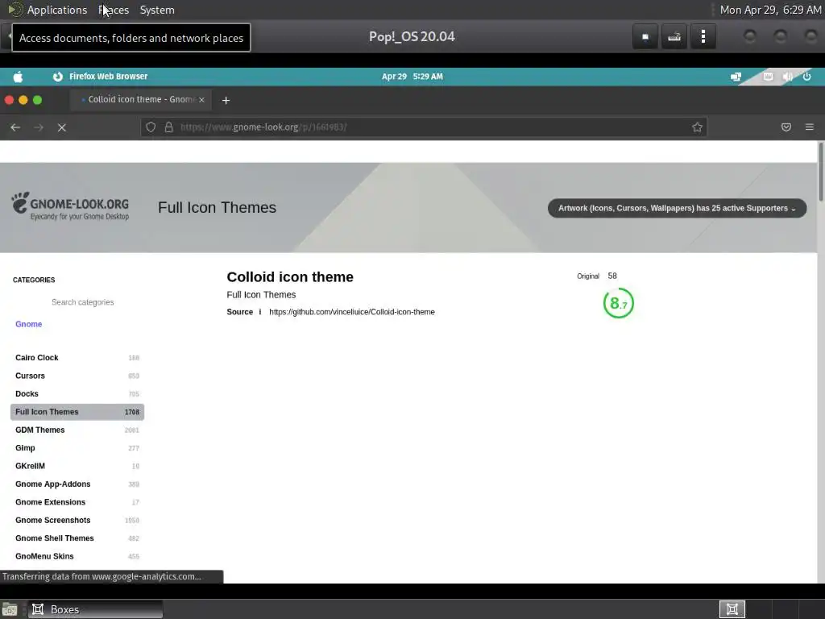Click the page vertical scrollbar
Viewport: 825px width, 619px height.
click(x=821, y=172)
